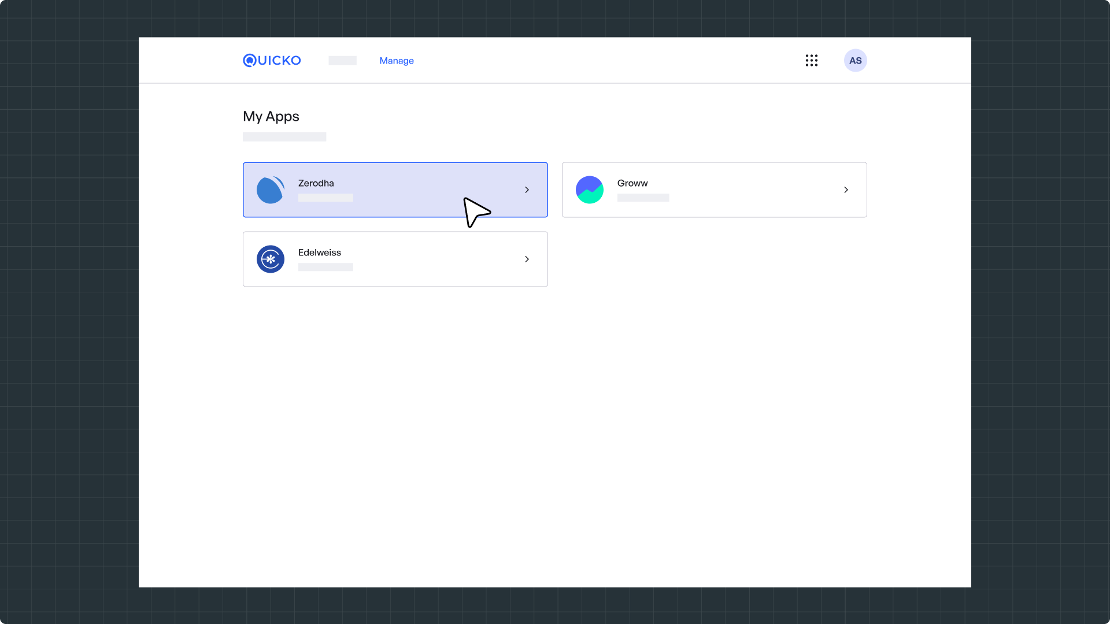Screen dimensions: 1110x624
Task: Click the My Apps heading
Action: (271, 117)
